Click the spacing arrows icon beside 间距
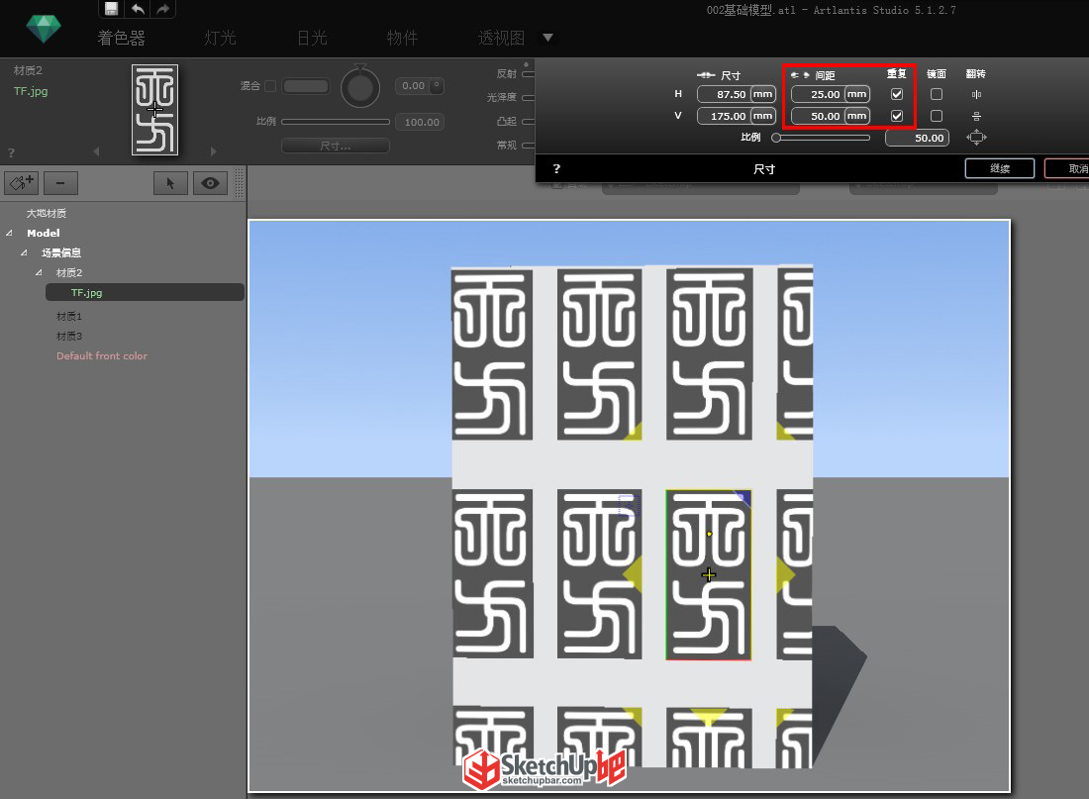Screen dimensions: 1089x799 point(800,75)
